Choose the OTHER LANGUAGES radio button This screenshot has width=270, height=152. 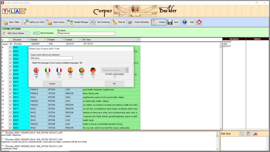(115, 77)
